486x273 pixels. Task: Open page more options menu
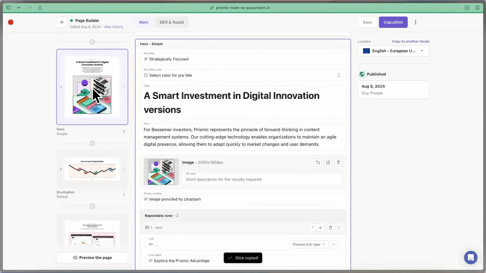[415, 22]
